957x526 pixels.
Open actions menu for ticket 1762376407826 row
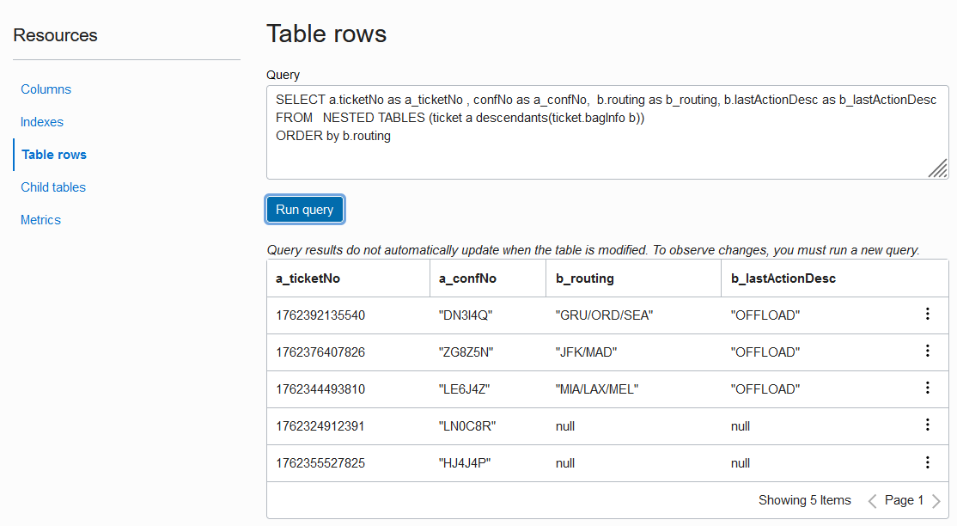(927, 352)
